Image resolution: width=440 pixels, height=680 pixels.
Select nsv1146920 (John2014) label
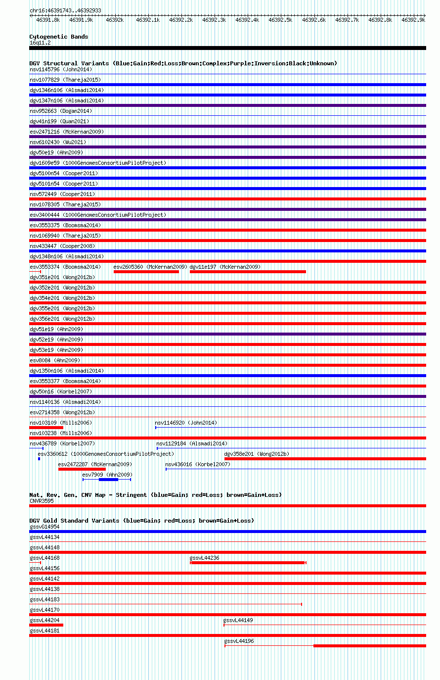186,423
